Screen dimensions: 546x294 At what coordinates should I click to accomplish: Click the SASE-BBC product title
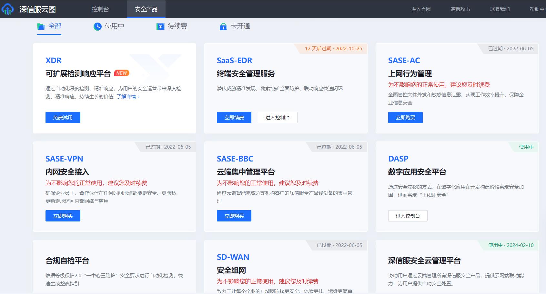235,159
